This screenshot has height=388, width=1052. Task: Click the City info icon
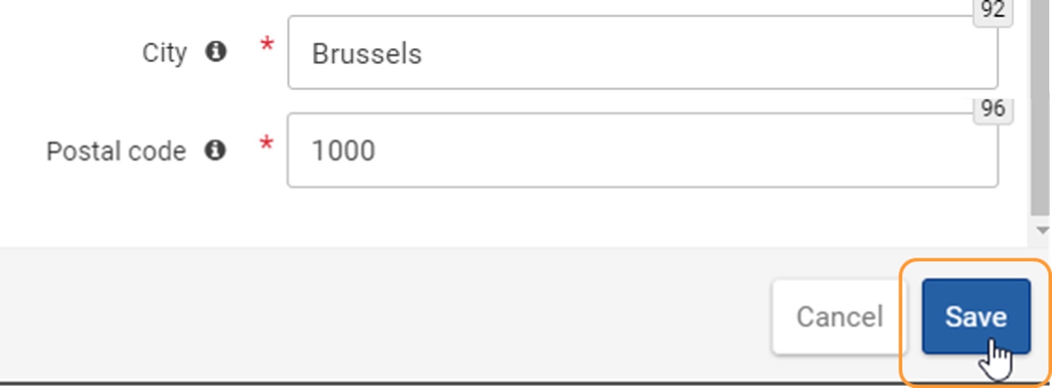point(216,52)
